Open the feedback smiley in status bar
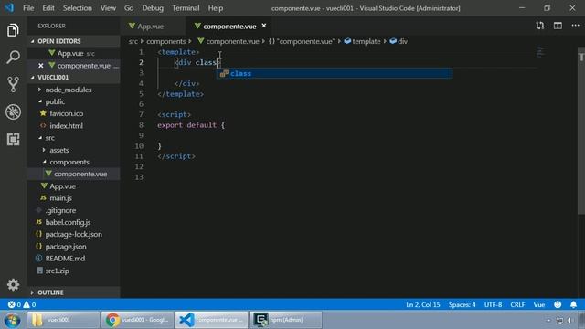585x329 pixels. pyautogui.click(x=558, y=304)
